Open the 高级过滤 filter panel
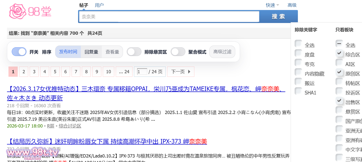This screenshot has height=162, width=362. pyautogui.click(x=222, y=52)
